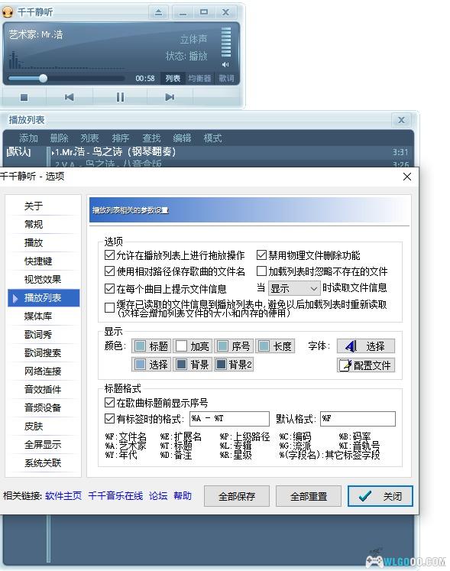Open the 媒体库 media library page
The image size is (450, 571).
coord(38,316)
